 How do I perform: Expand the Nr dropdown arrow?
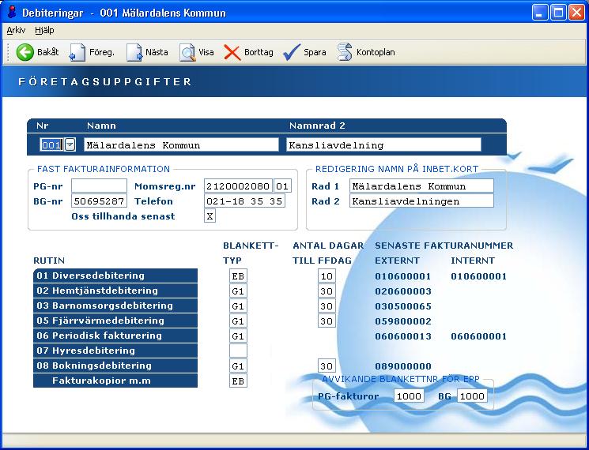70,144
